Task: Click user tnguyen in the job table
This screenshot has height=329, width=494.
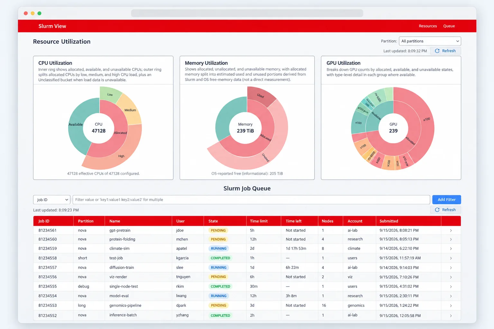Action: click(x=183, y=277)
